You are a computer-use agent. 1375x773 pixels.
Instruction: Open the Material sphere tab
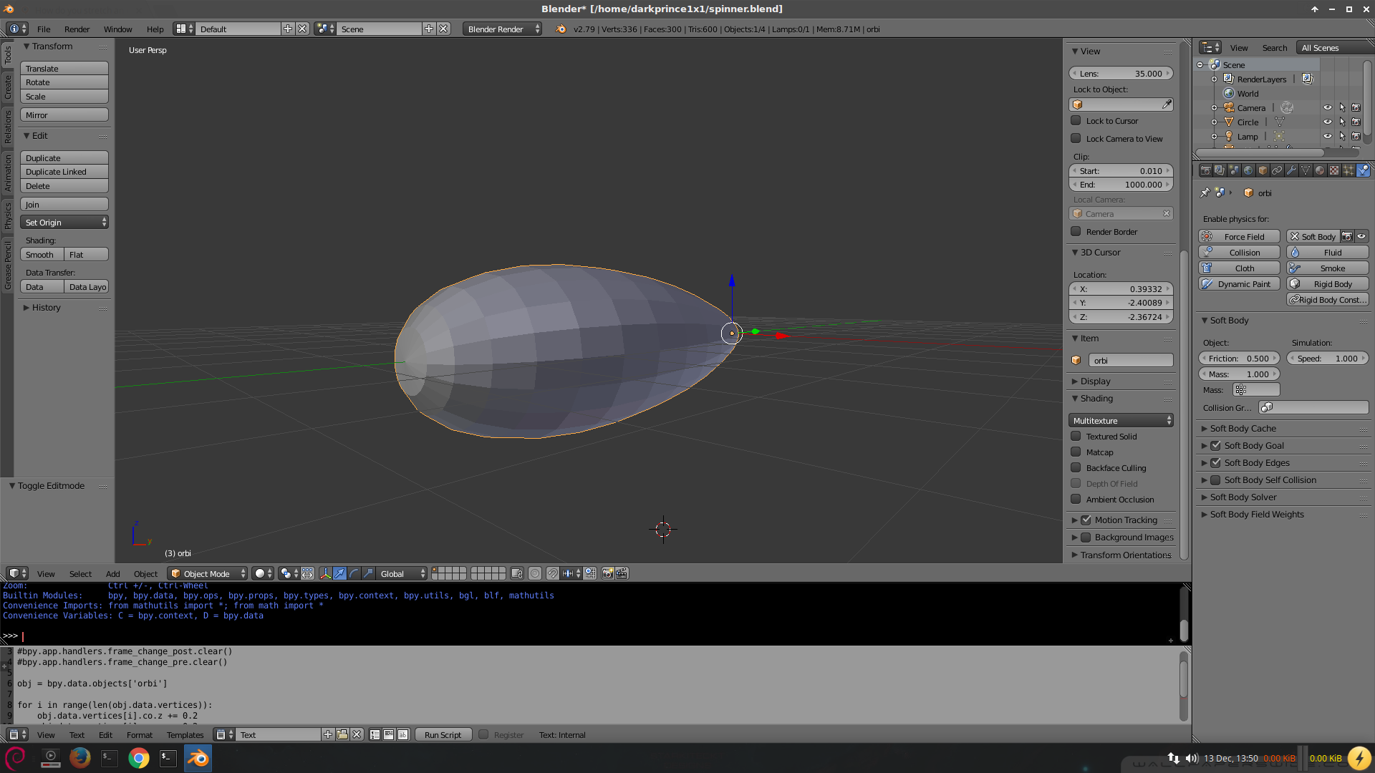pos(1320,170)
